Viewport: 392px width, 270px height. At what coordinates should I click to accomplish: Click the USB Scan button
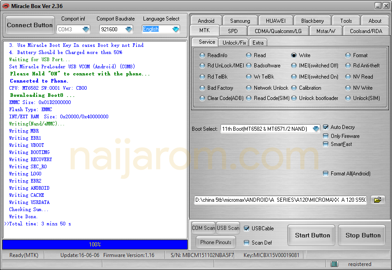(x=228, y=228)
